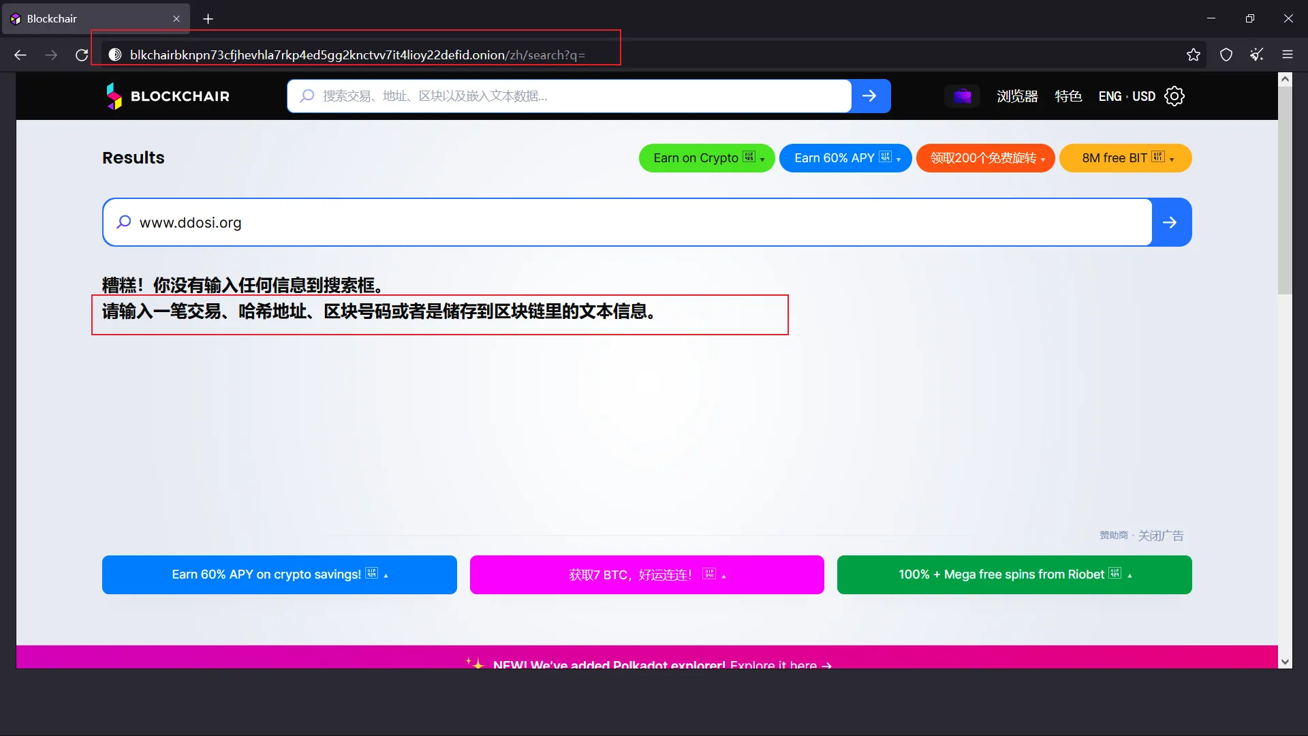
Task: Click the page reload icon
Action: tap(82, 55)
